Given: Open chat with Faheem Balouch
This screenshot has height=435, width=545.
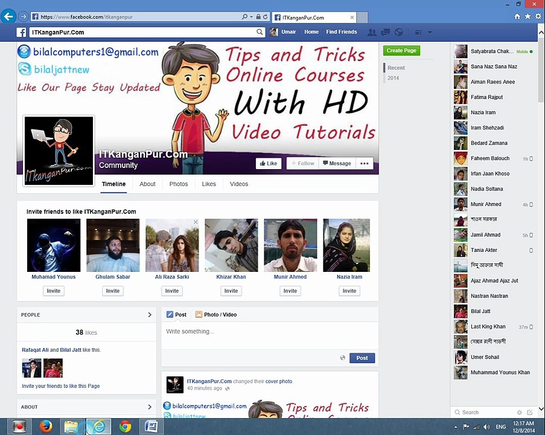Looking at the screenshot, I should (x=494, y=158).
